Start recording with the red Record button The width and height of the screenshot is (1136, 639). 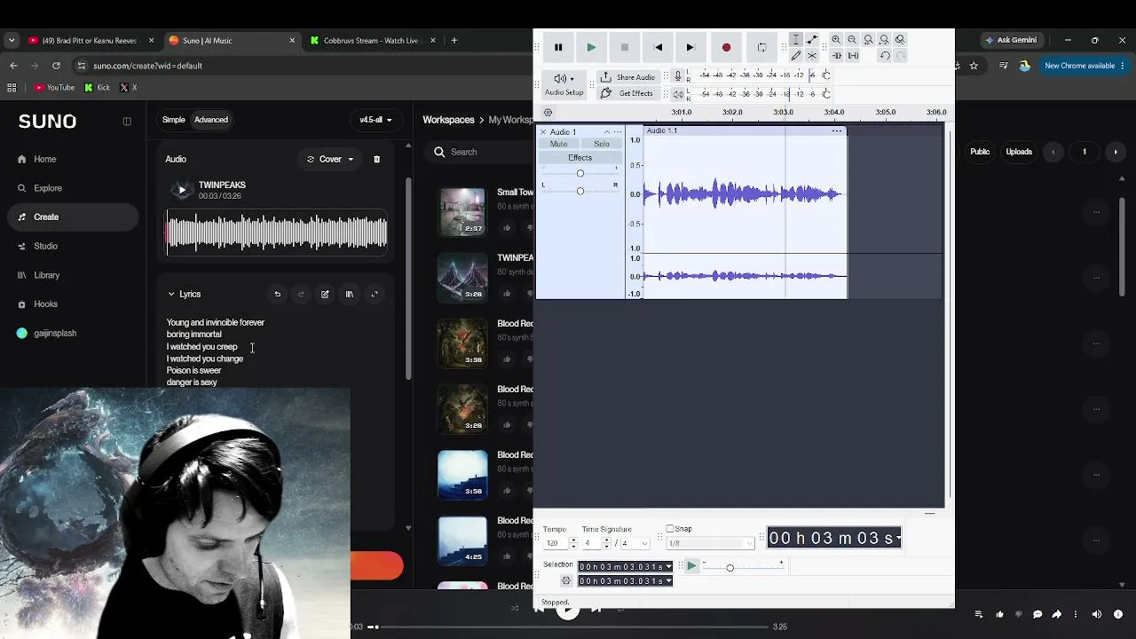click(726, 47)
